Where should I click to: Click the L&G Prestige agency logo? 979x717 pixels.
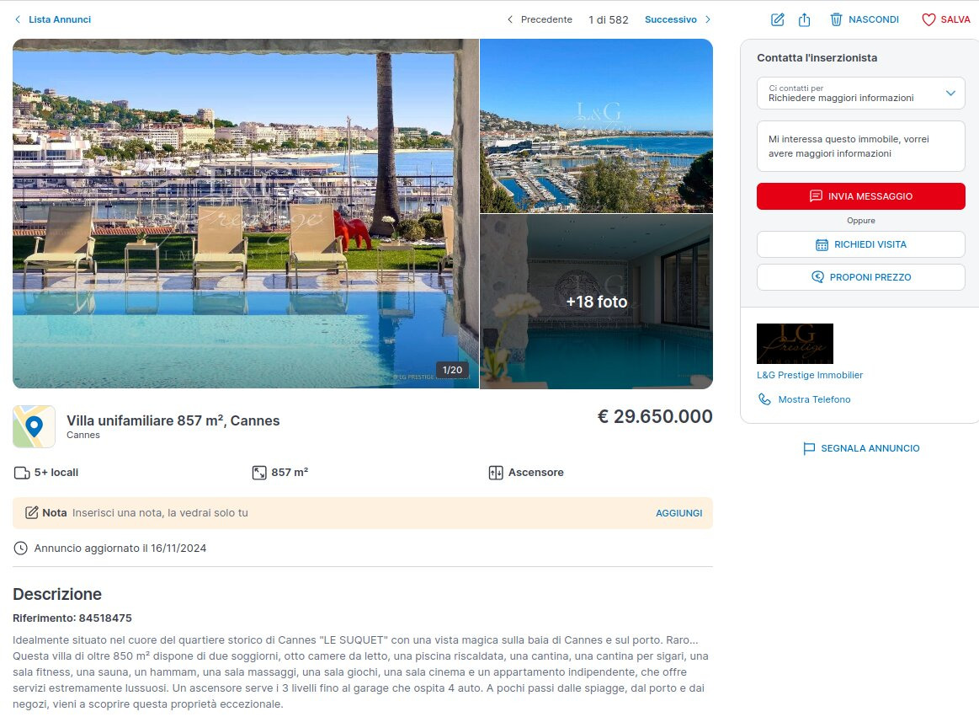coord(795,344)
